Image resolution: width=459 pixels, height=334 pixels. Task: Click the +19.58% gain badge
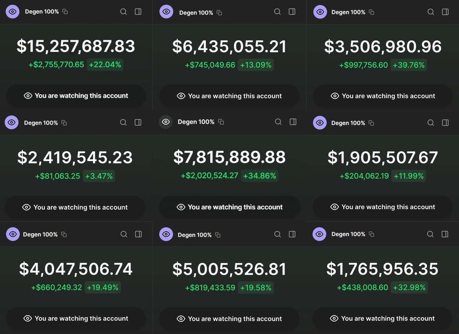256,287
